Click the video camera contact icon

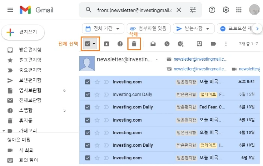point(234,69)
